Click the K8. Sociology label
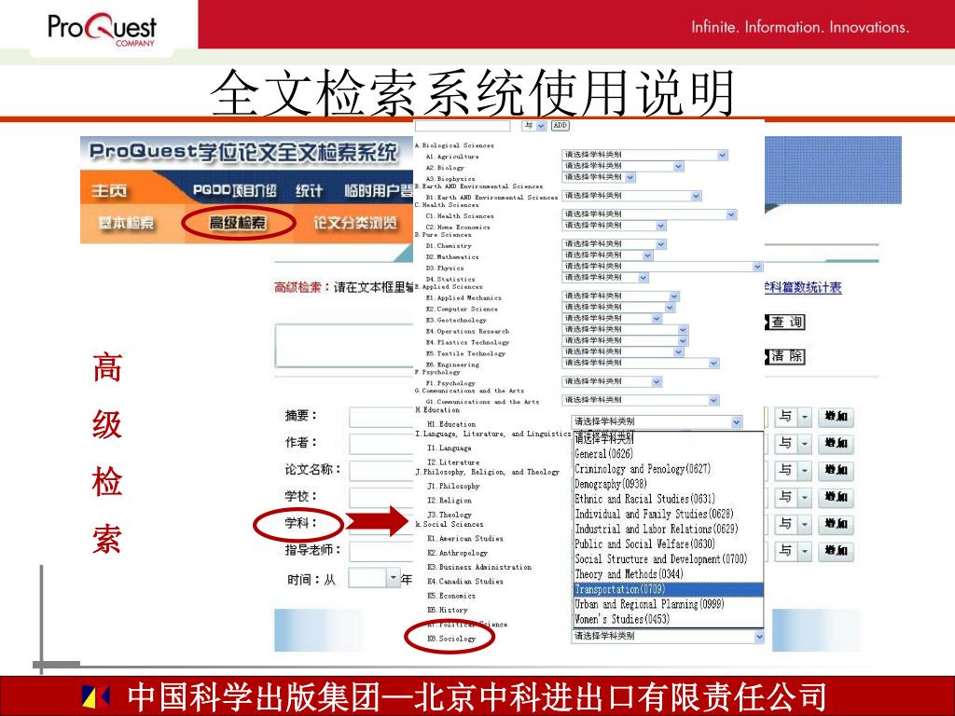This screenshot has height=716, width=955. click(451, 639)
